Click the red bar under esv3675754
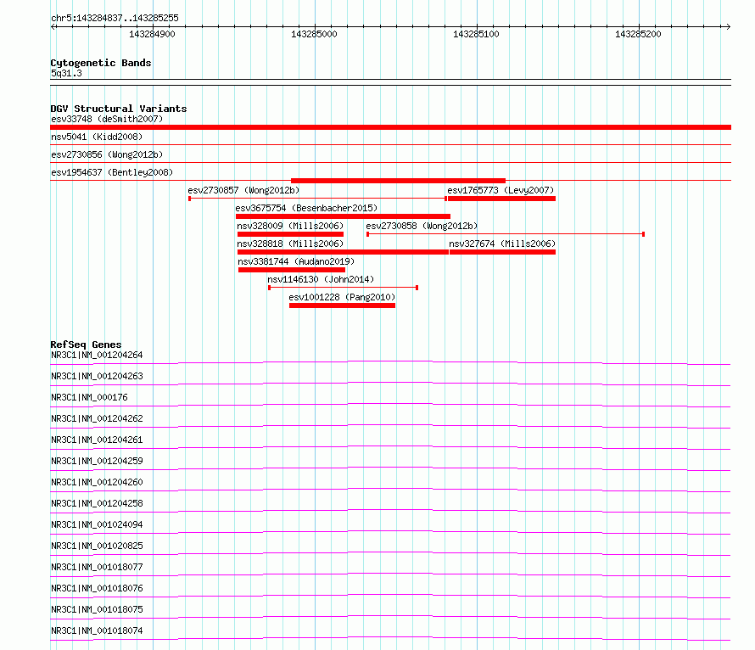The width and height of the screenshot is (755, 650). click(x=343, y=216)
